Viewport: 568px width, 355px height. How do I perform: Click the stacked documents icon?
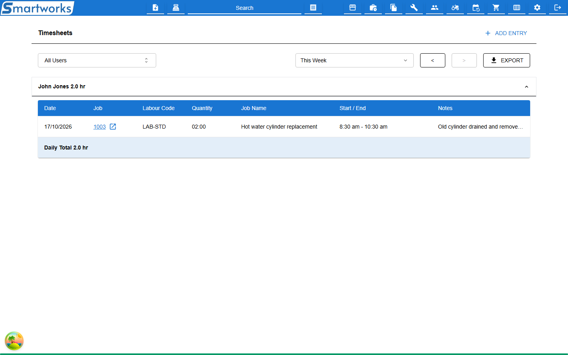[394, 7]
